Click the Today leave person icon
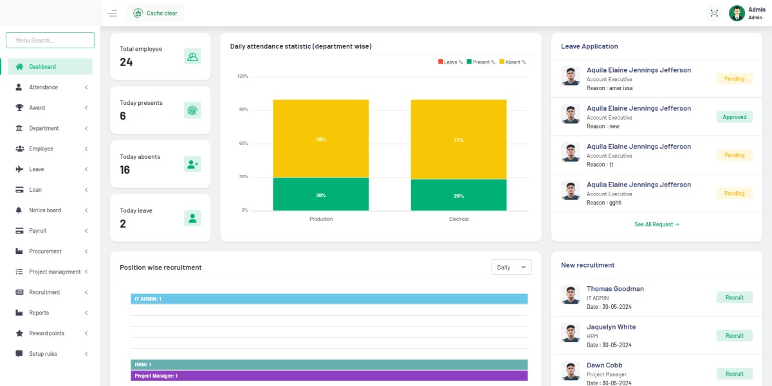Image resolution: width=772 pixels, height=386 pixels. (x=192, y=217)
